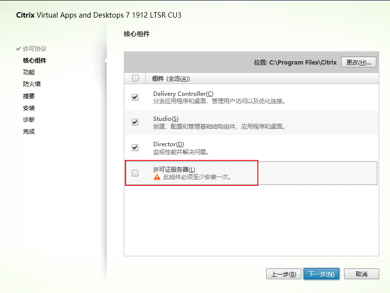This screenshot has width=390, height=293.
Task: Enable the 许可证服务器 checkbox
Action: tap(135, 173)
